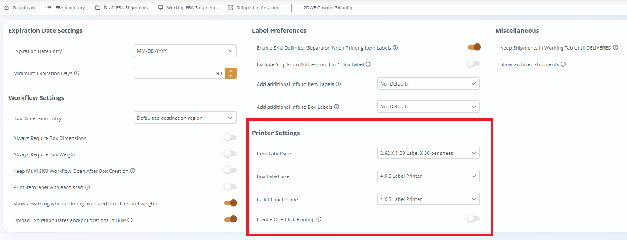627x240 pixels.
Task: Click info icon beside Show archived shipments
Action: point(563,64)
